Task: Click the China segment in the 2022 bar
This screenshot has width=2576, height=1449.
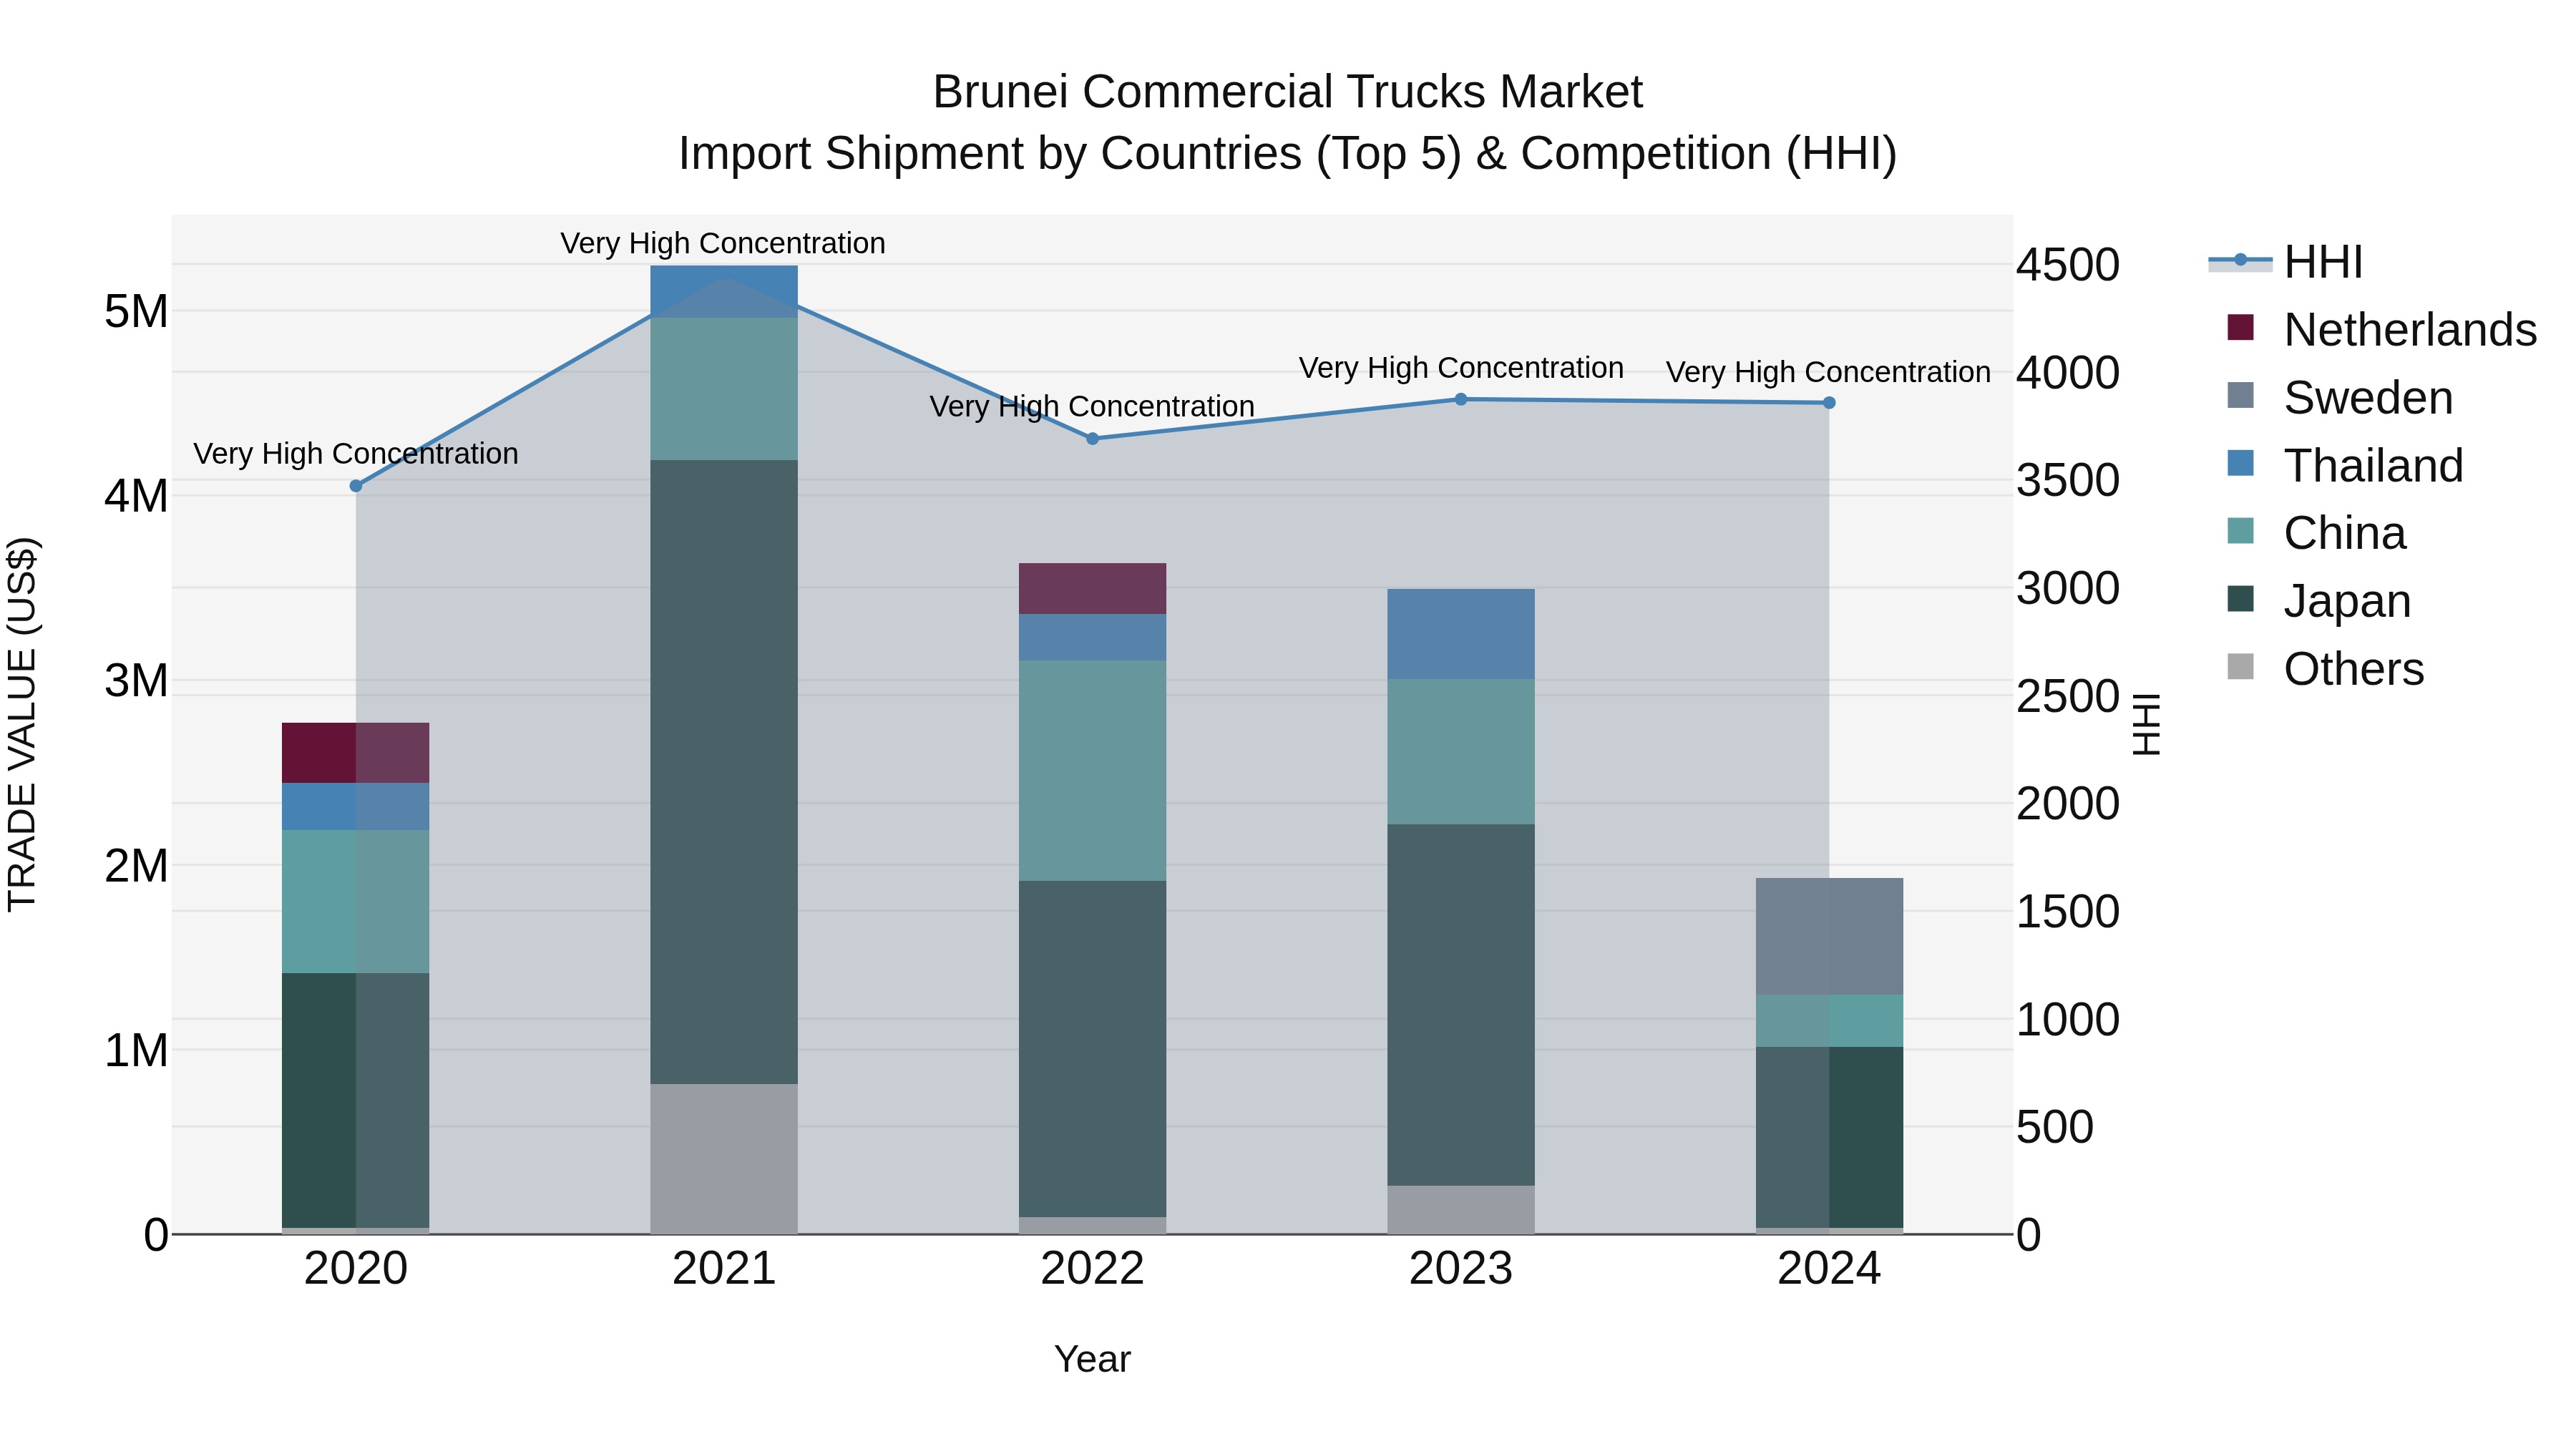Action: (x=1092, y=771)
